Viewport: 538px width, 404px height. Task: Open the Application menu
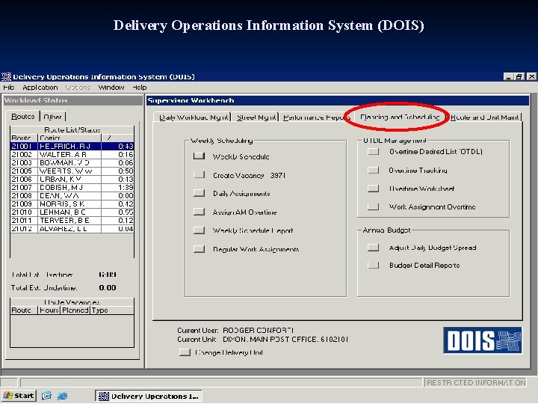coord(40,88)
